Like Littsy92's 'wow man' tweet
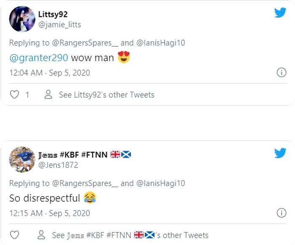 (15, 95)
